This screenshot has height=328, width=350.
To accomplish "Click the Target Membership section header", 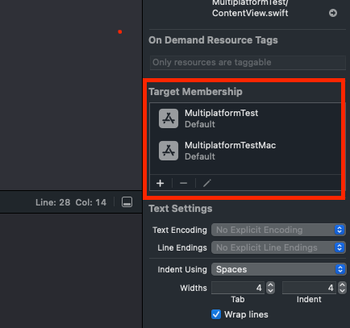I will [x=195, y=92].
